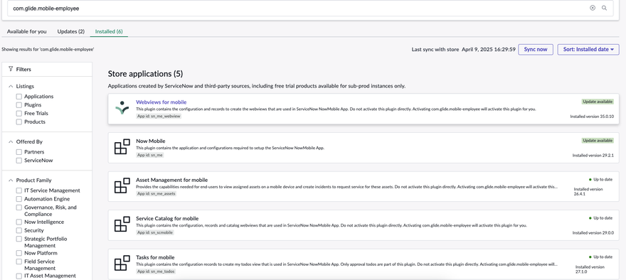The height and width of the screenshot is (280, 626).
Task: Check the Applications listing filter
Action: coord(18,97)
